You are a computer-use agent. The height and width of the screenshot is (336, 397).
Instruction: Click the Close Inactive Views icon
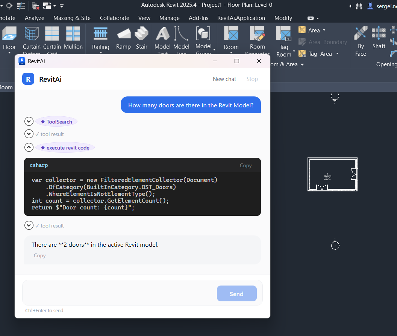pyautogui.click(x=36, y=6)
